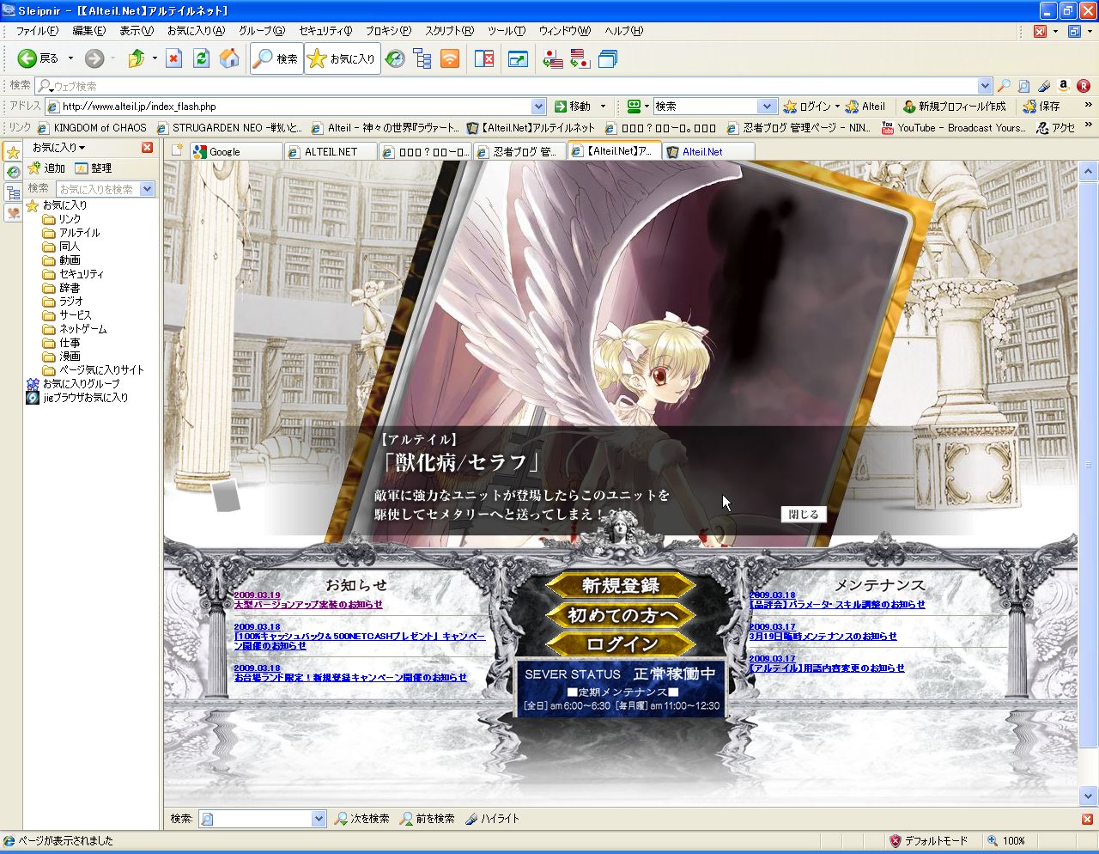Click the highlighter pen icon on the search bar
This screenshot has width=1099, height=854.
(1044, 86)
